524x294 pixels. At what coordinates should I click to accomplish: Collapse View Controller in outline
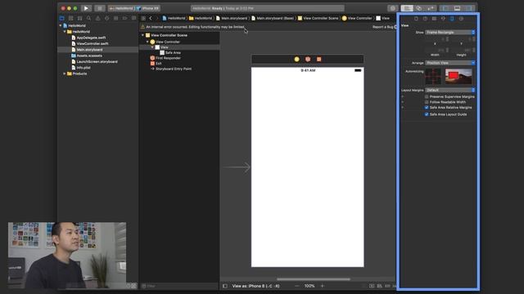pos(147,42)
